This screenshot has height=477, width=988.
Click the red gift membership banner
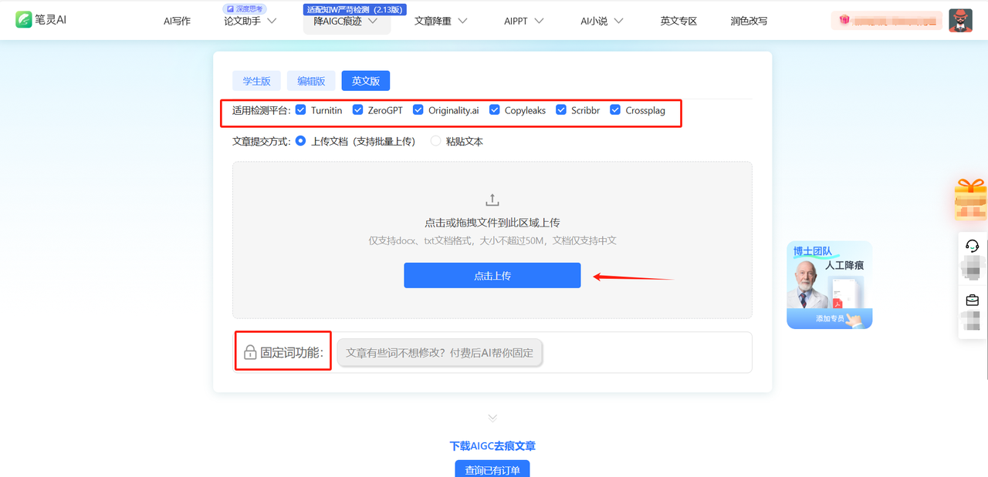tap(887, 20)
